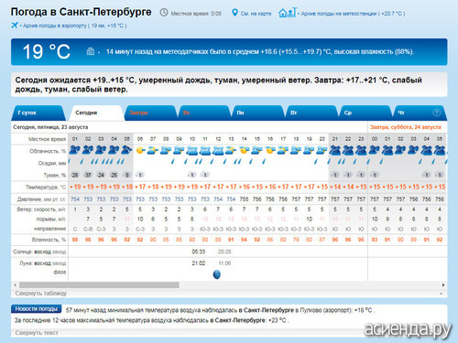Click the wind gust 10 at hour 06 today
The width and height of the screenshot is (458, 343).
(x=140, y=219)
